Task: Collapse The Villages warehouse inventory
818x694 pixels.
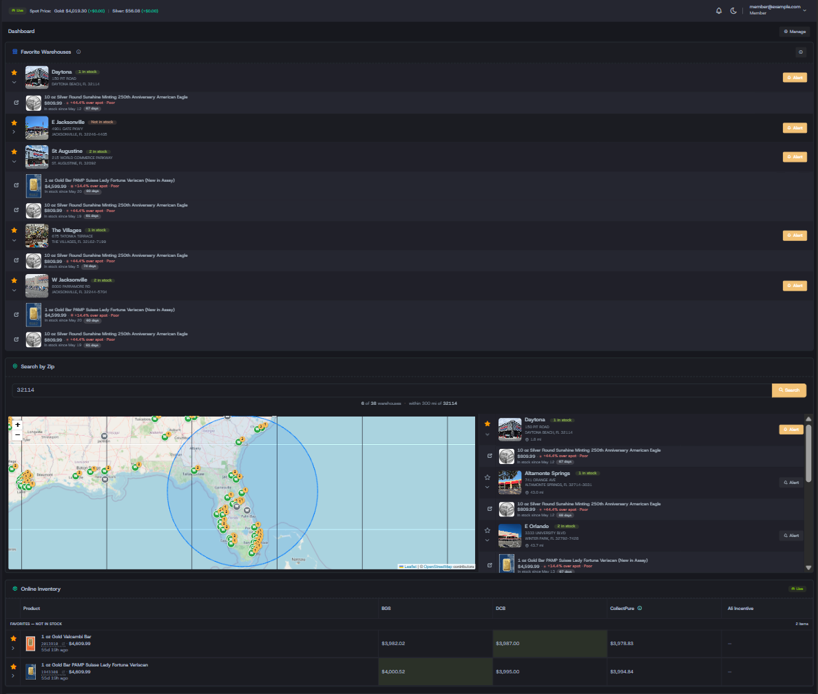Action: (x=14, y=240)
